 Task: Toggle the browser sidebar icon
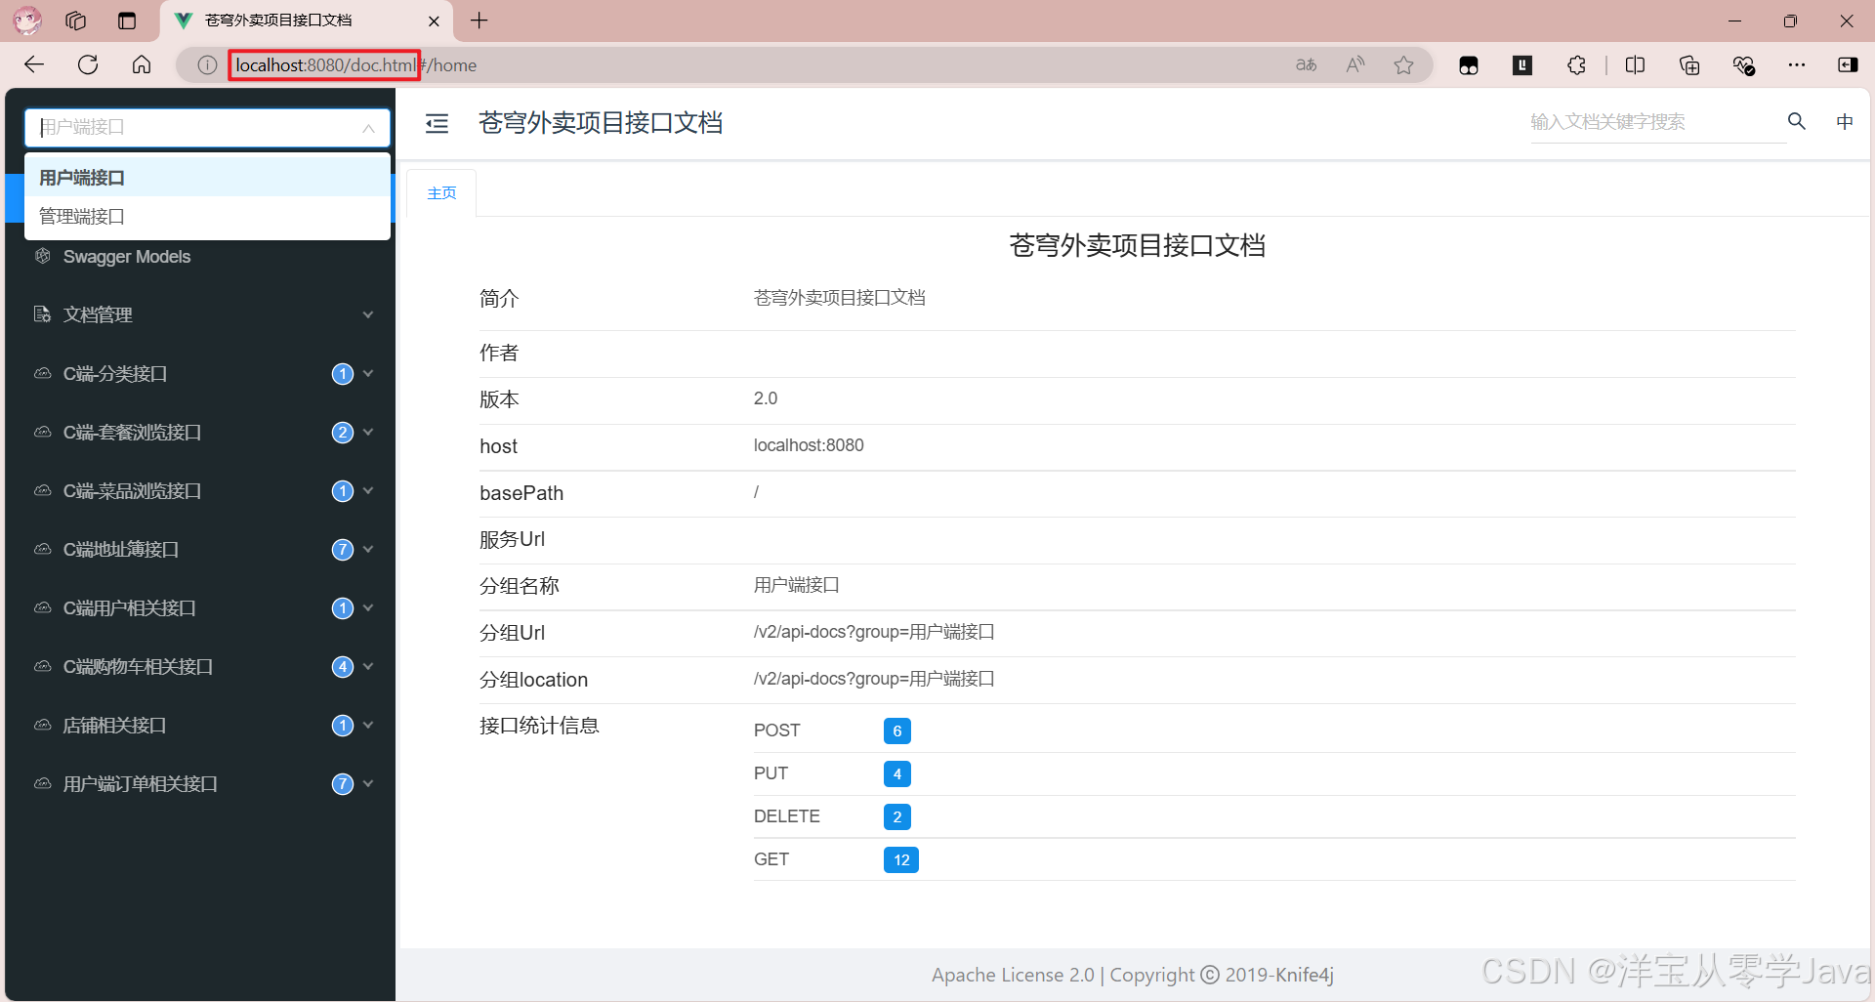[1848, 65]
